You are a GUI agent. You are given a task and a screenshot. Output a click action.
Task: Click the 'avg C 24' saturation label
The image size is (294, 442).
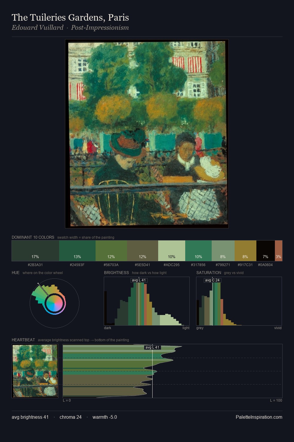212,280
